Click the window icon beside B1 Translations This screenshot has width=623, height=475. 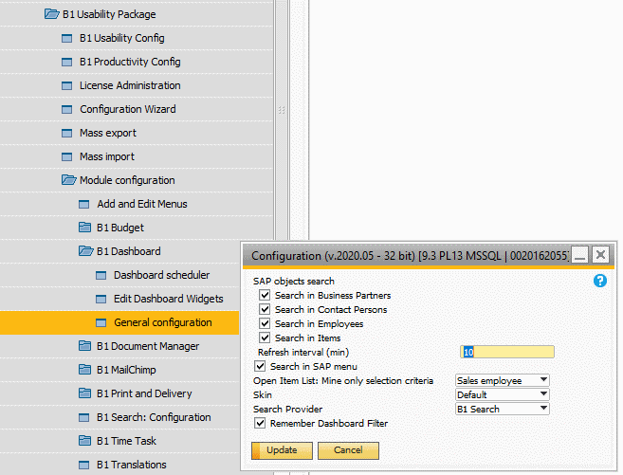pyautogui.click(x=83, y=466)
